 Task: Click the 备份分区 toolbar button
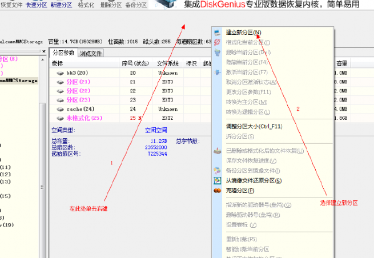(x=136, y=5)
